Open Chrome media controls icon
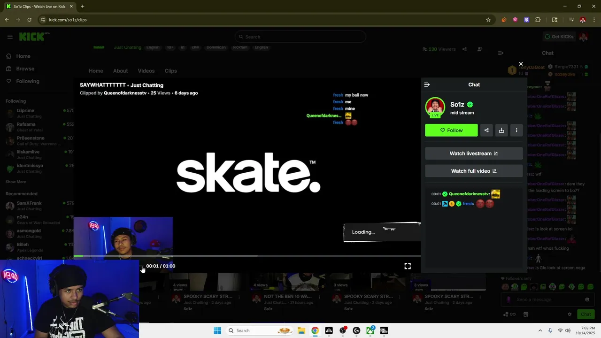 click(571, 20)
